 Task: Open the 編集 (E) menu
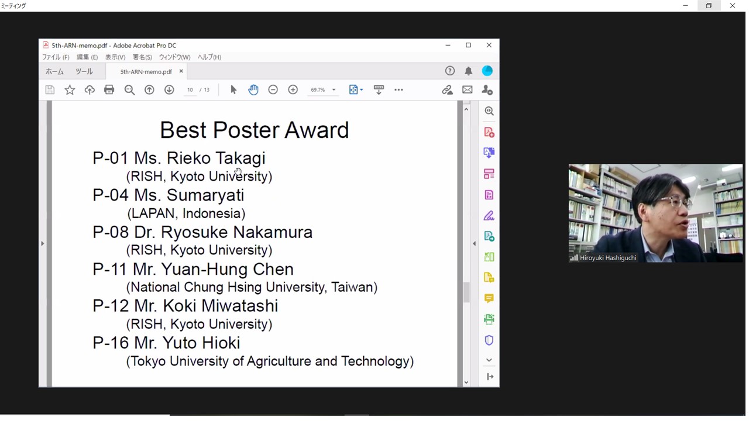click(87, 57)
